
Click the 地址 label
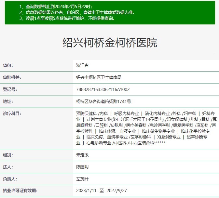coord(8,101)
